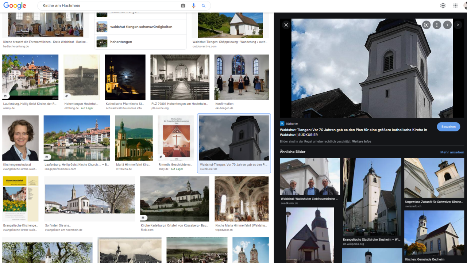Click the Auf Lager label under oldthing.de

coord(87,108)
